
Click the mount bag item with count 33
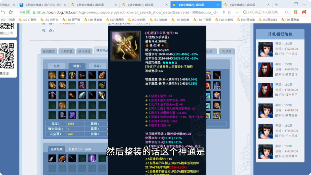tap(92, 158)
